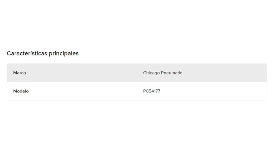Click the word "Chicago" in the brand value

coord(152,73)
